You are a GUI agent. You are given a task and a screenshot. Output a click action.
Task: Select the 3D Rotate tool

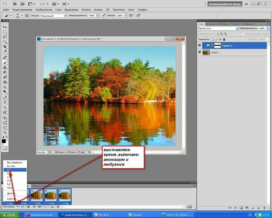5,118
